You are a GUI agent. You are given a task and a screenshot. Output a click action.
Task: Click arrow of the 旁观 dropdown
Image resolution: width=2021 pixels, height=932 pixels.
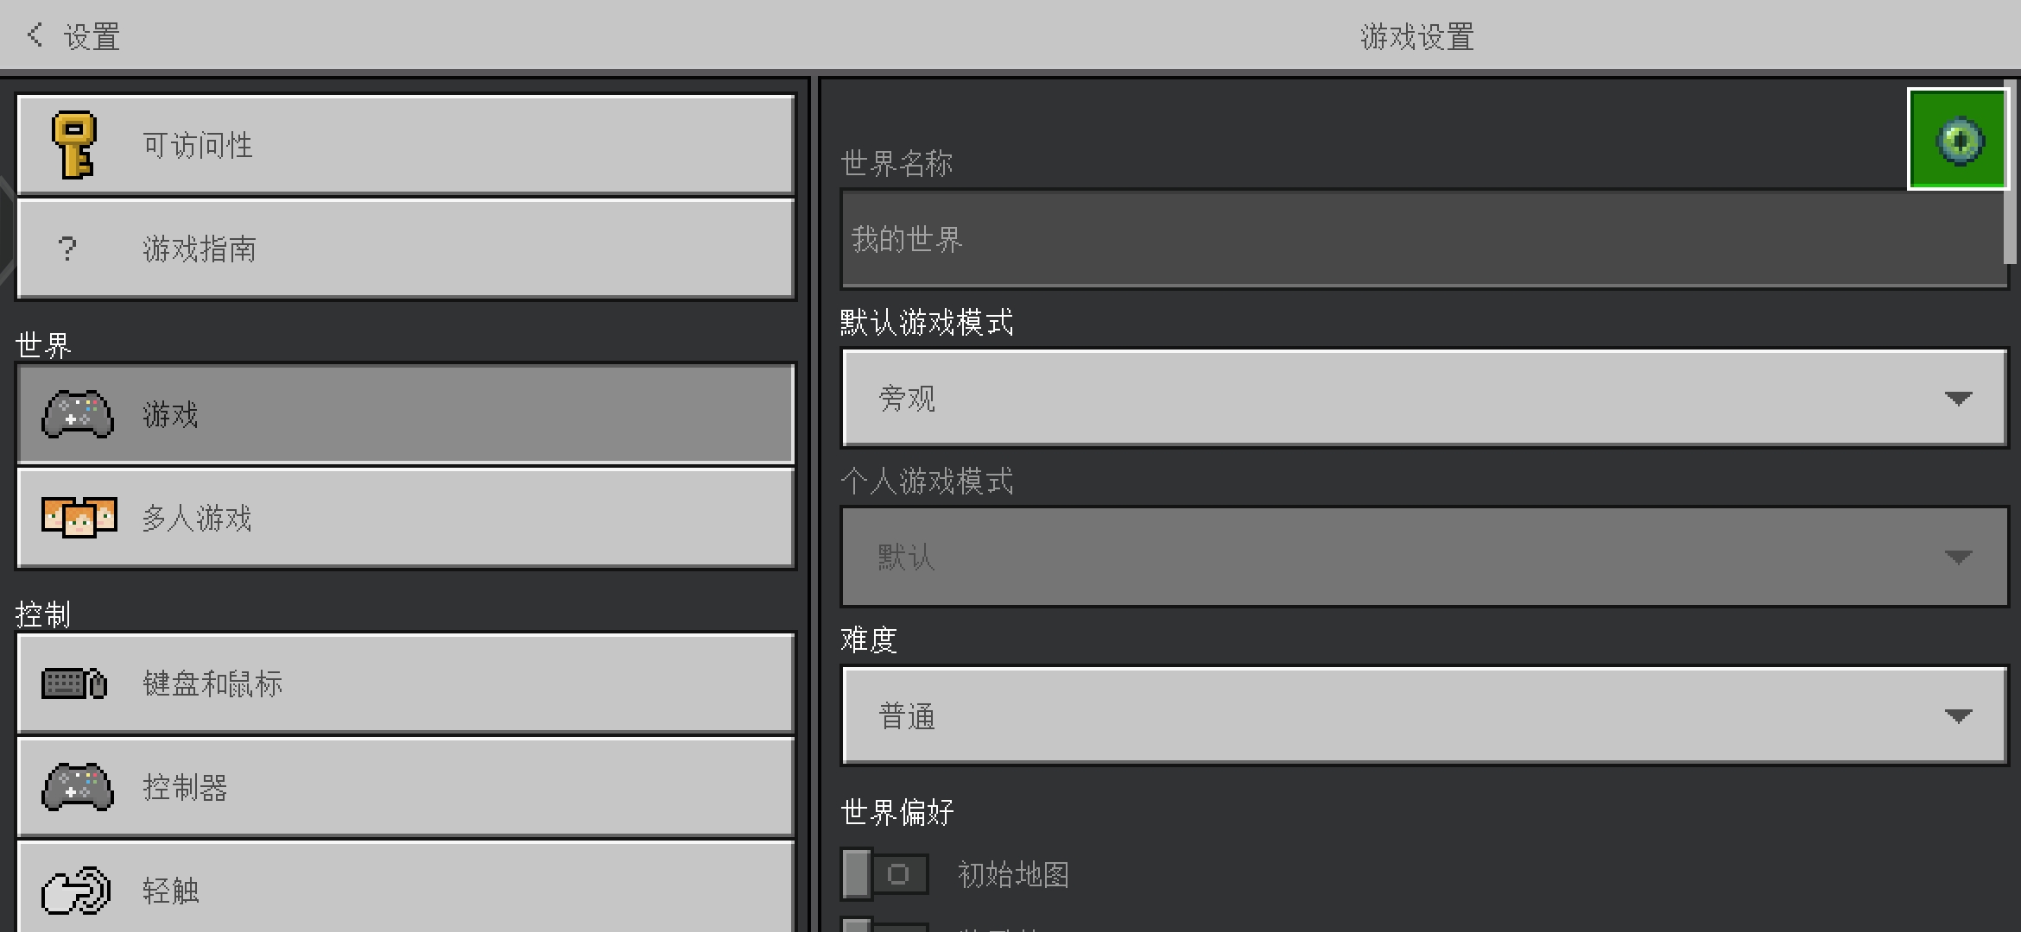[x=1958, y=399]
